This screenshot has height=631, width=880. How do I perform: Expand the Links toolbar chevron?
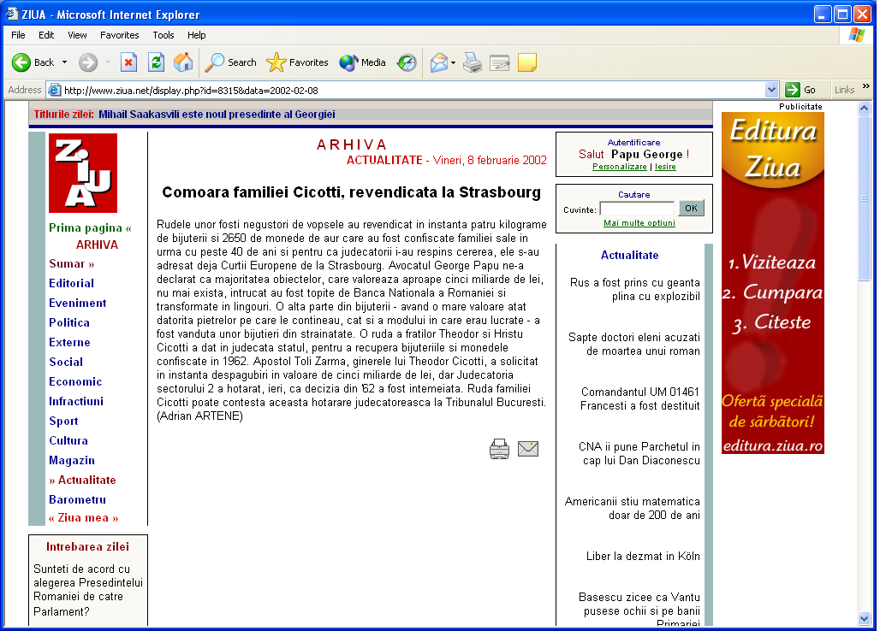pyautogui.click(x=866, y=86)
